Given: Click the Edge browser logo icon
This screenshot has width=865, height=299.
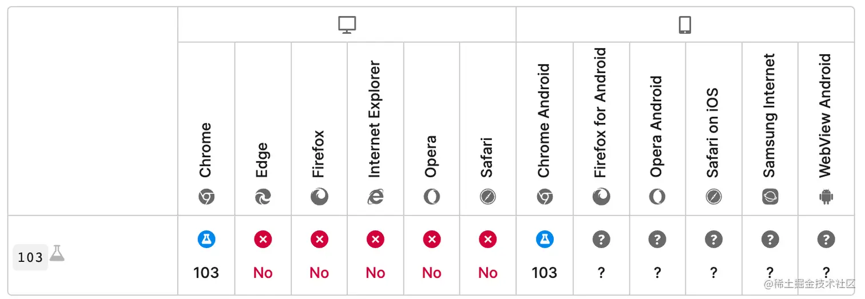Looking at the screenshot, I should pyautogui.click(x=263, y=197).
